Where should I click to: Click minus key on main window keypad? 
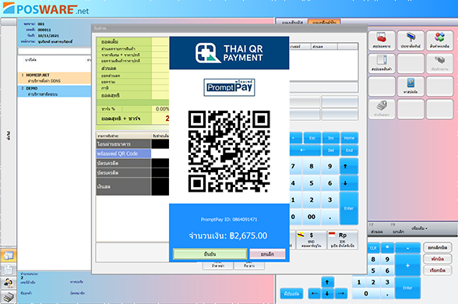(407, 248)
